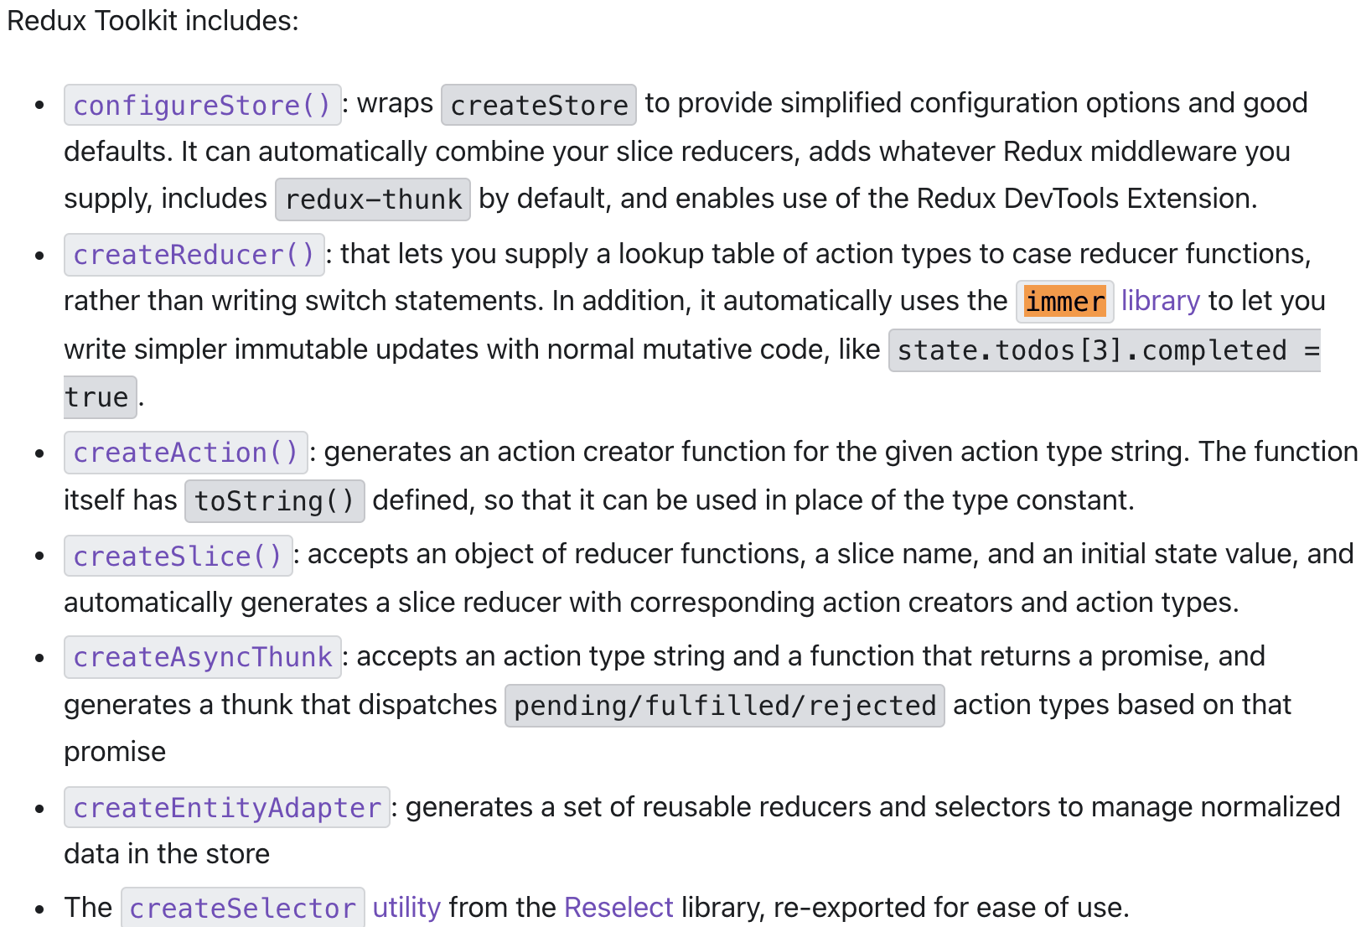The width and height of the screenshot is (1361, 927).
Task: Open the 'library' link after immer
Action: (x=1160, y=301)
